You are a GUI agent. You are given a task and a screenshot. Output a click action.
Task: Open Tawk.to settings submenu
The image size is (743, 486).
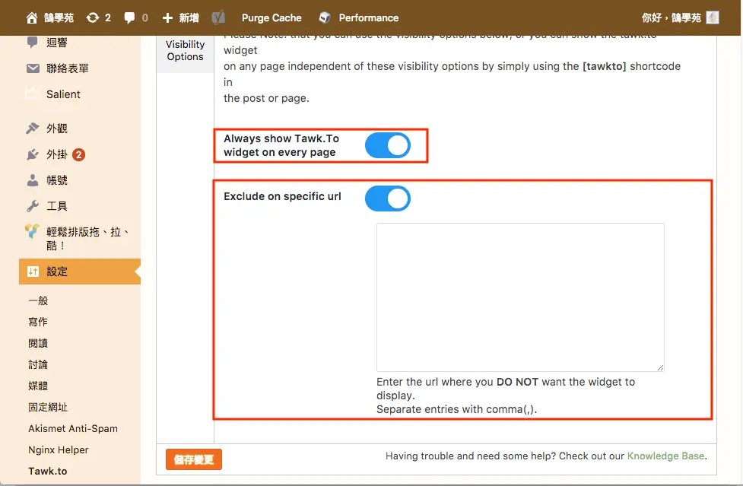point(48,472)
